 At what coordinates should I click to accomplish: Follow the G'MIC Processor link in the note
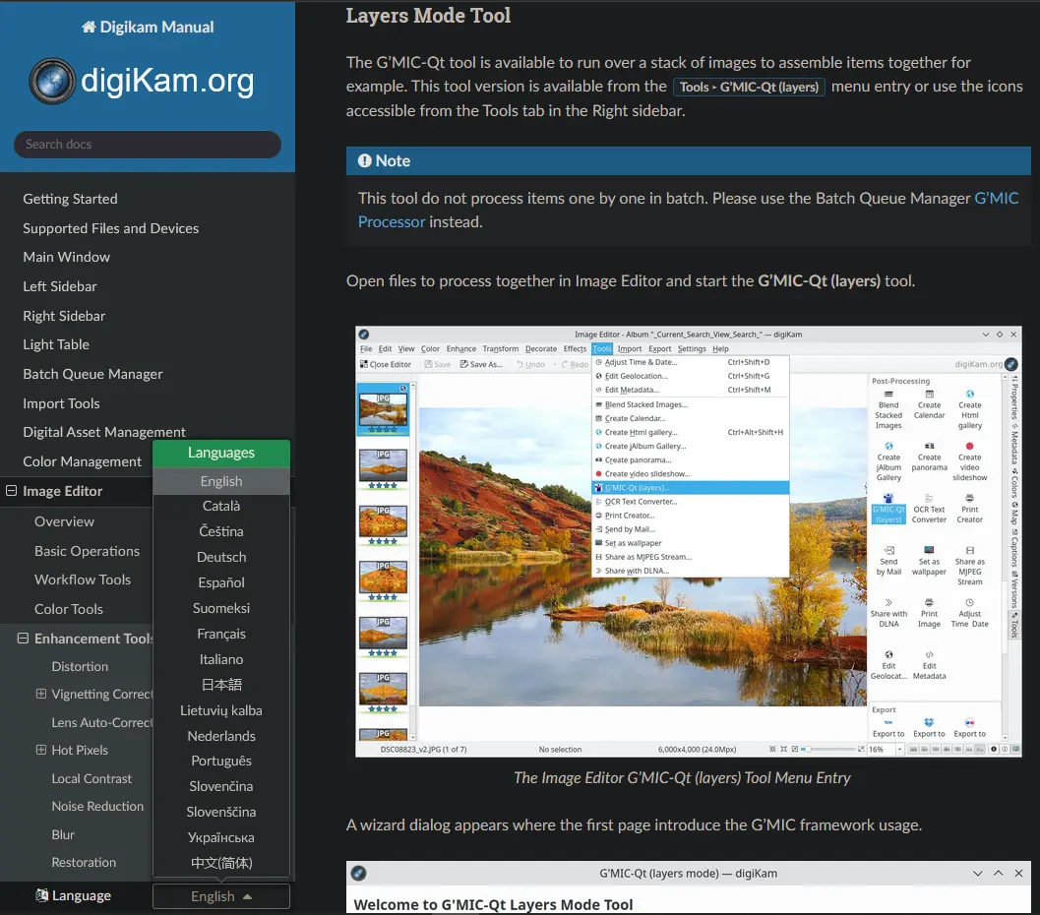pyautogui.click(x=391, y=221)
